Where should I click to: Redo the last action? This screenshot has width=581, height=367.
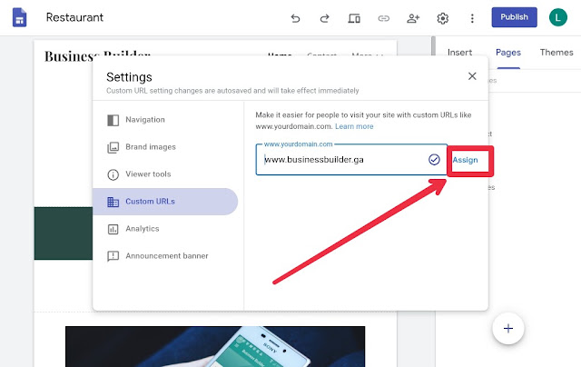click(x=325, y=18)
